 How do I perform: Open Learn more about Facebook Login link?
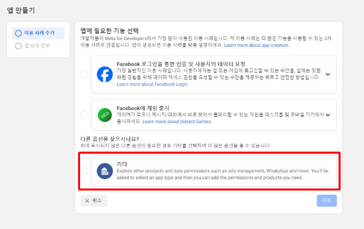[x=152, y=84]
